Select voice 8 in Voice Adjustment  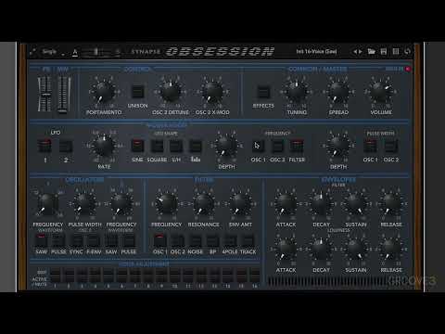(148, 275)
